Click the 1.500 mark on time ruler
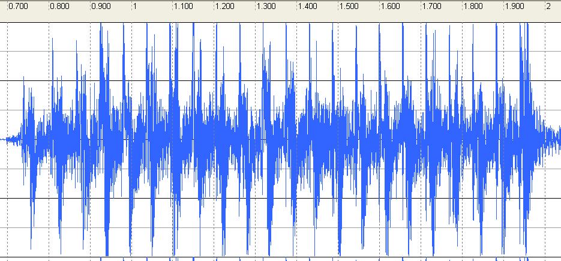561x261 pixels. click(x=349, y=7)
